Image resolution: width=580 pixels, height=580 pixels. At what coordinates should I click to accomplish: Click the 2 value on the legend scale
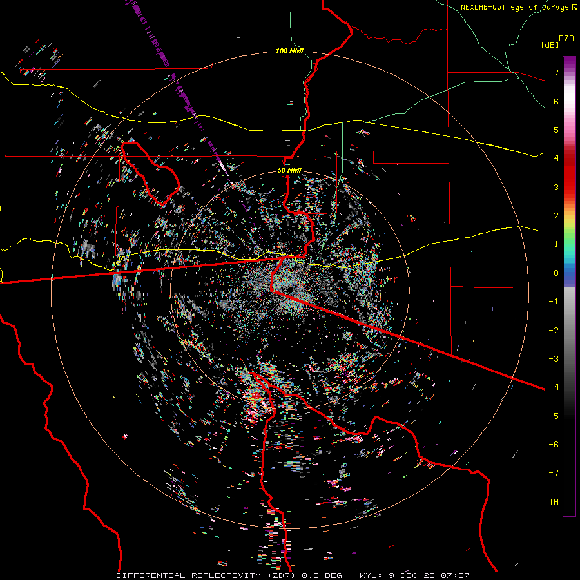coord(556,216)
